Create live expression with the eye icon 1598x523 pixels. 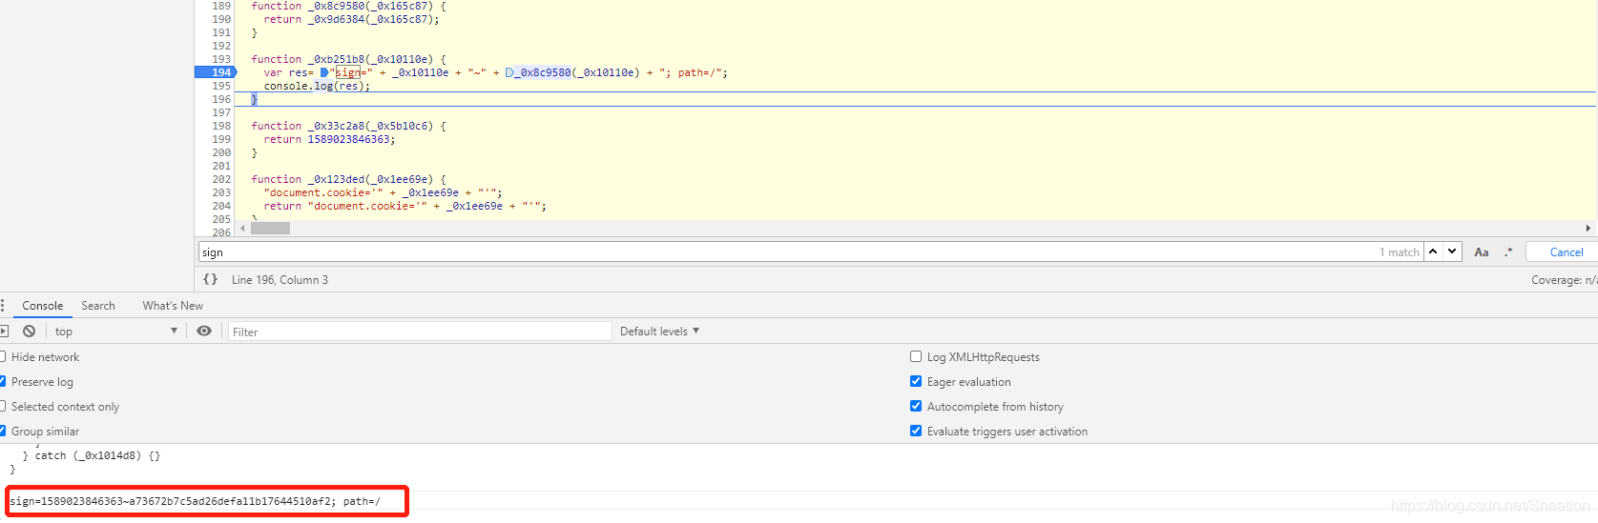pos(204,331)
